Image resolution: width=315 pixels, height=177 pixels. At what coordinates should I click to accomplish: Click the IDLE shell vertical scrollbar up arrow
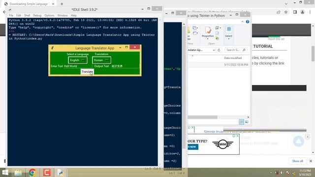tap(159, 20)
